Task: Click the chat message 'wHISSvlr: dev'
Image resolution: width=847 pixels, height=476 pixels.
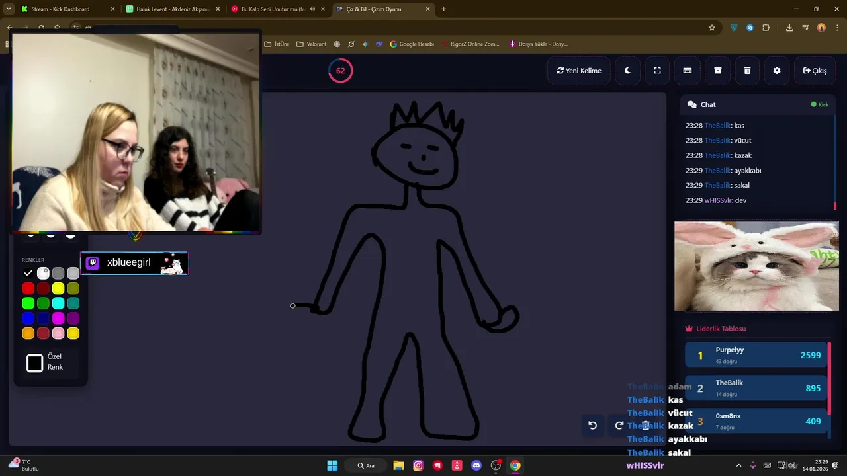Action: (716, 200)
